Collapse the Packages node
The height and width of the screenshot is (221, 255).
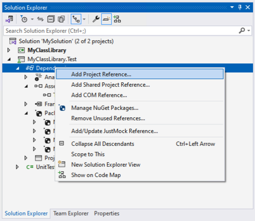(26, 113)
